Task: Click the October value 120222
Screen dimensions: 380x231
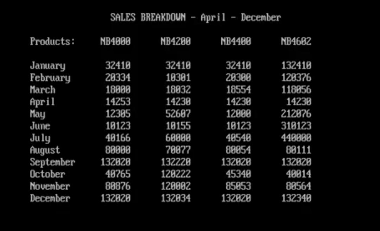Action: (176, 174)
